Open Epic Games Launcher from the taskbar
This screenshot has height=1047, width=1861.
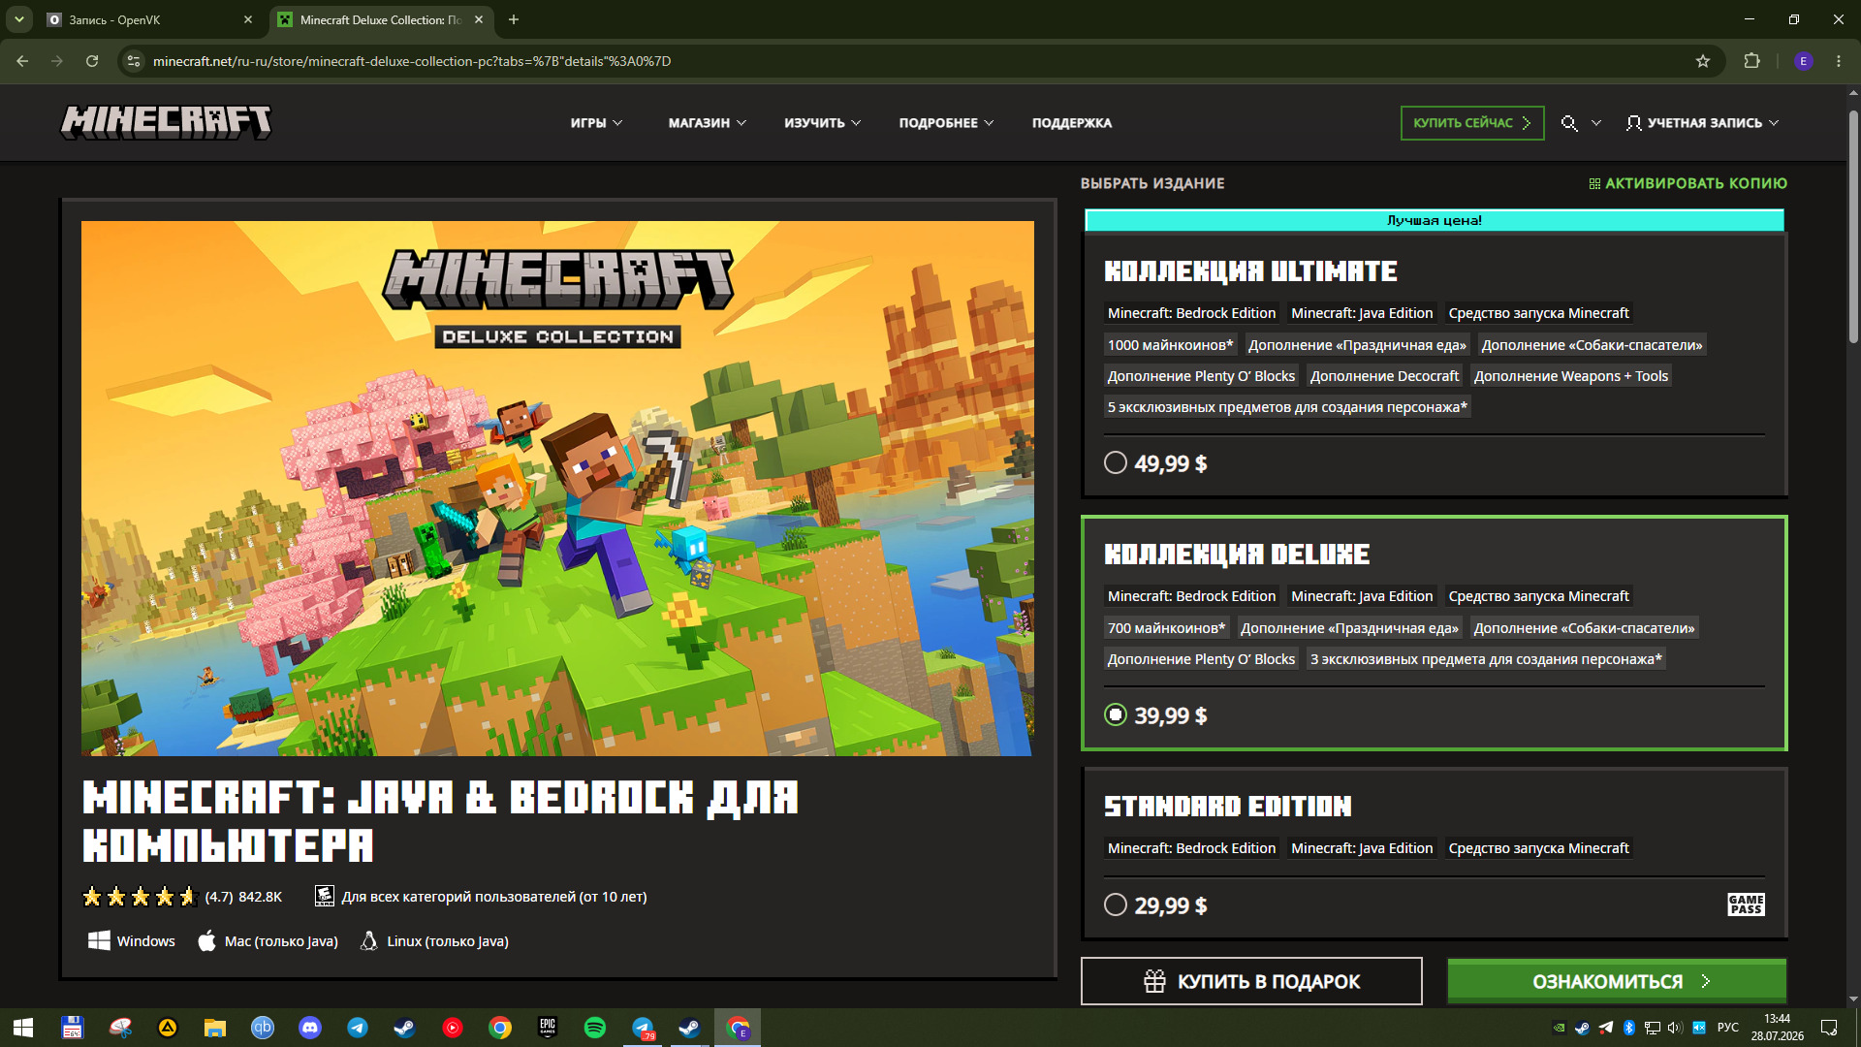pos(548,1028)
